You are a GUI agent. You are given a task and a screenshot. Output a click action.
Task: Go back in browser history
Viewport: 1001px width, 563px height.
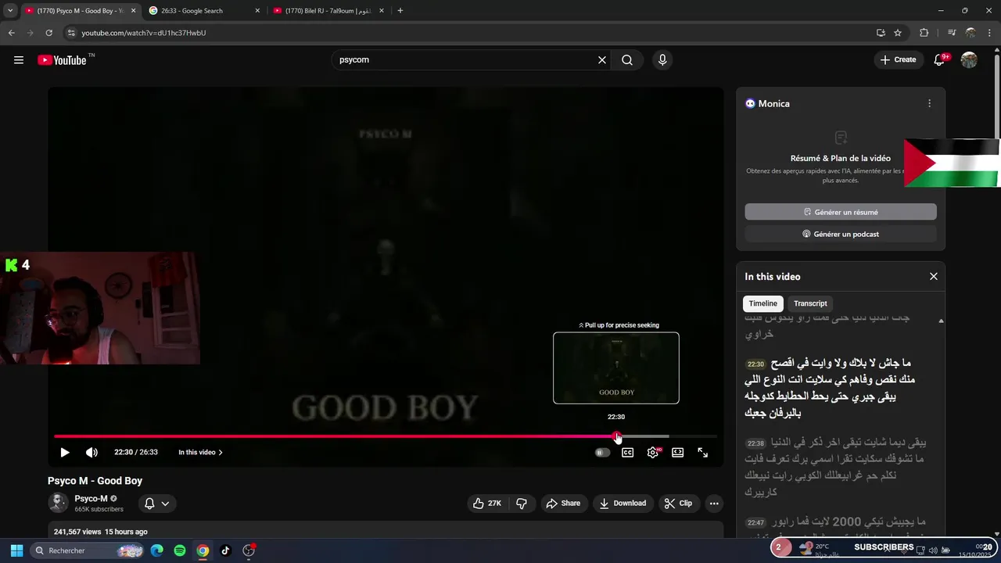tap(11, 33)
